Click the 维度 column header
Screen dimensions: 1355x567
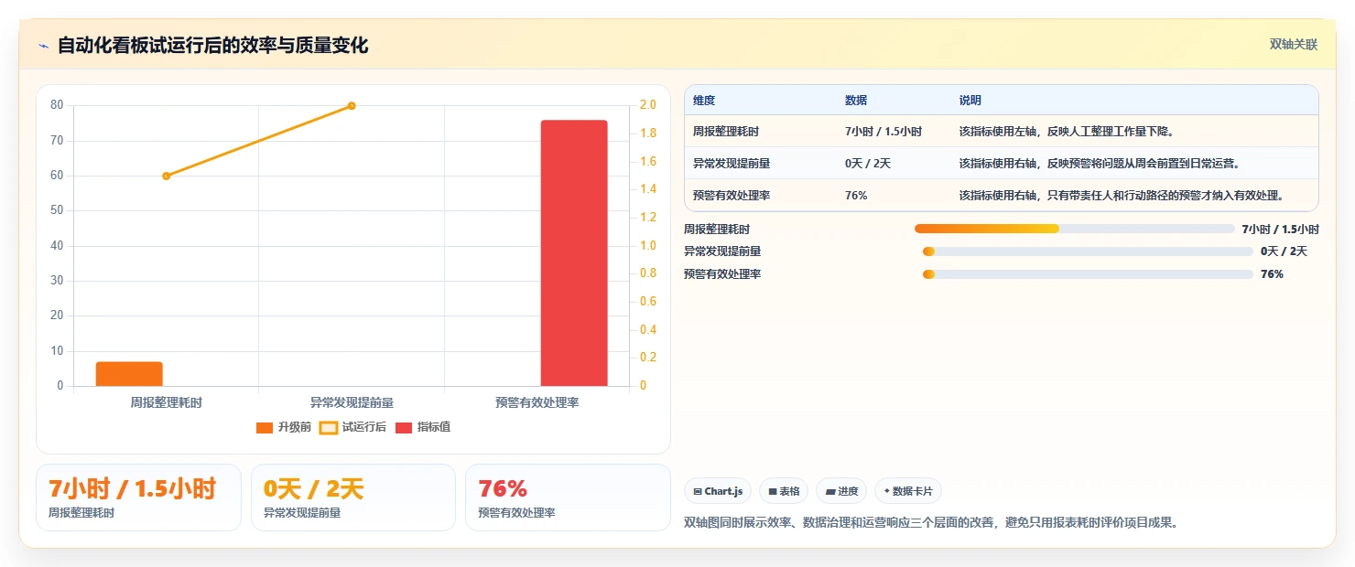point(704,101)
